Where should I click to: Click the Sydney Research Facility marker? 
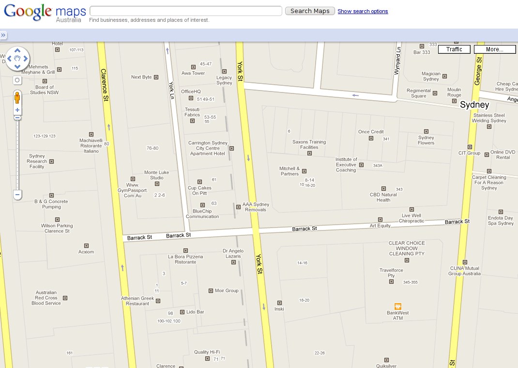[51, 162]
